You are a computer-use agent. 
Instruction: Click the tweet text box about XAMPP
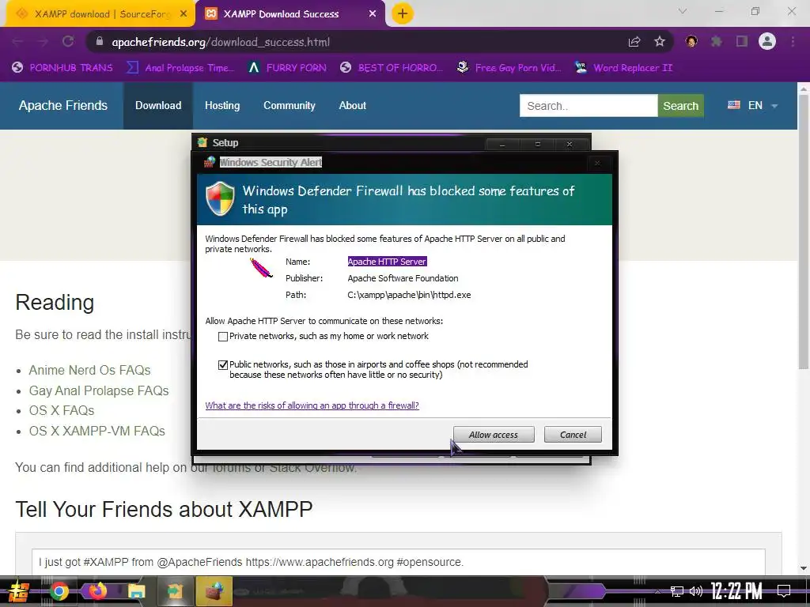[x=399, y=562]
